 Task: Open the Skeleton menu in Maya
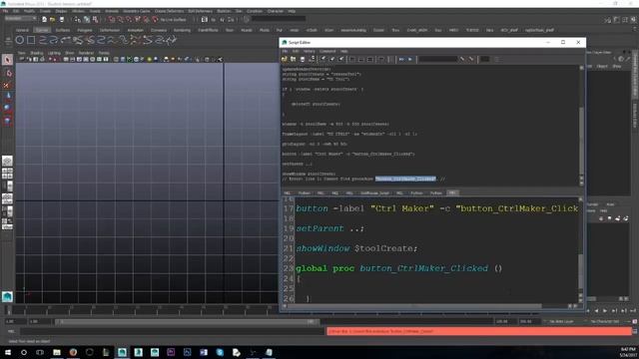tap(224, 11)
